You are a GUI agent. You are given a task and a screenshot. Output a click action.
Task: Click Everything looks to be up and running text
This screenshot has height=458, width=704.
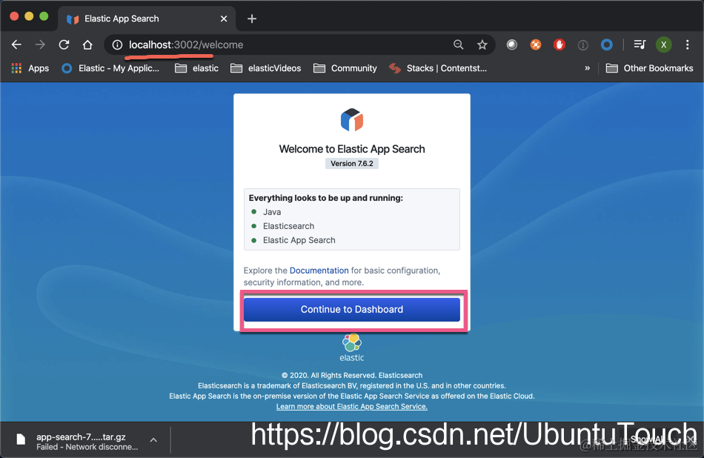click(x=326, y=198)
